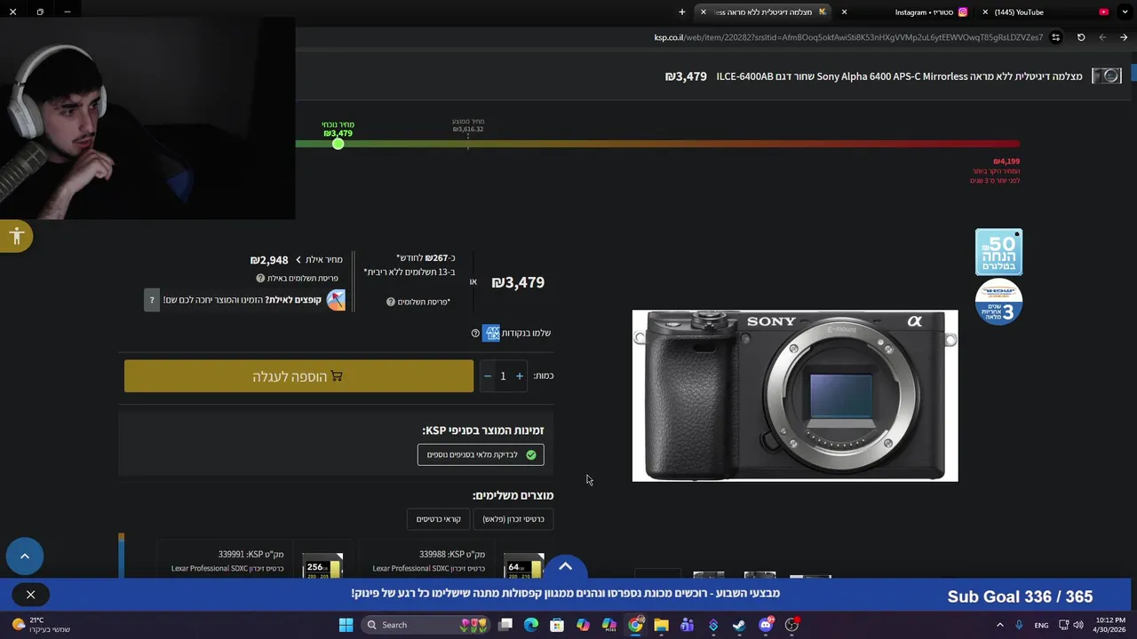Close the bottom promotional banner
Image resolution: width=1137 pixels, height=639 pixels.
point(30,595)
